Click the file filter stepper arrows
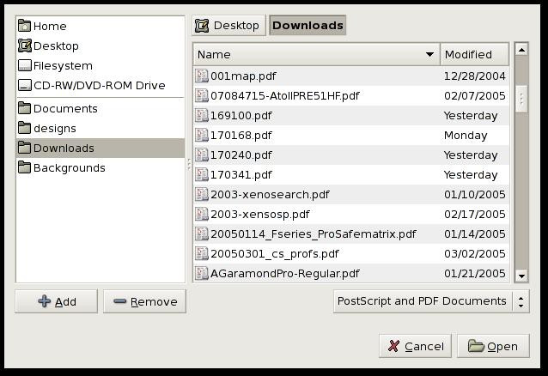 [x=521, y=301]
